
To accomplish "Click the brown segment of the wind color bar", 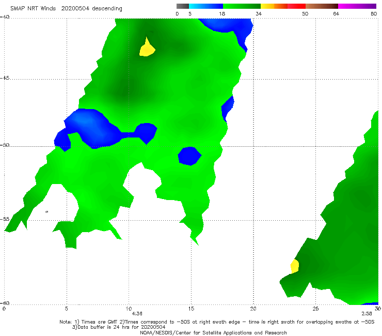I will [322, 6].
